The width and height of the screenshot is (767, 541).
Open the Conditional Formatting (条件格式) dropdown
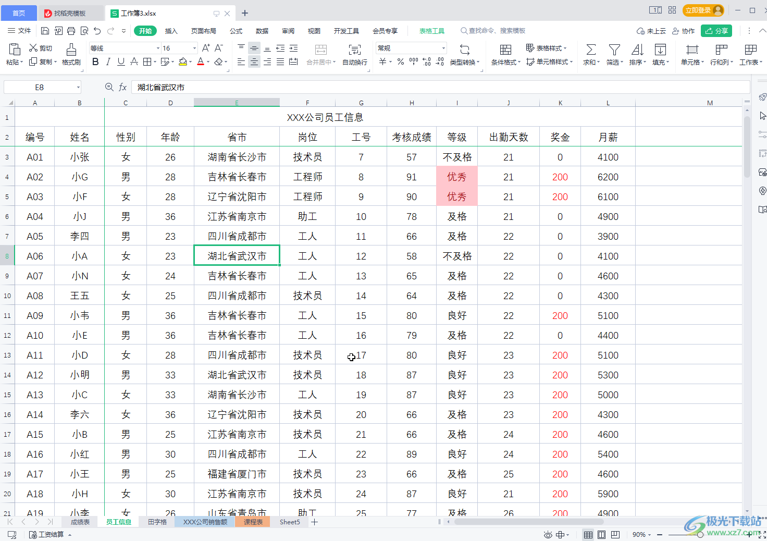click(505, 62)
